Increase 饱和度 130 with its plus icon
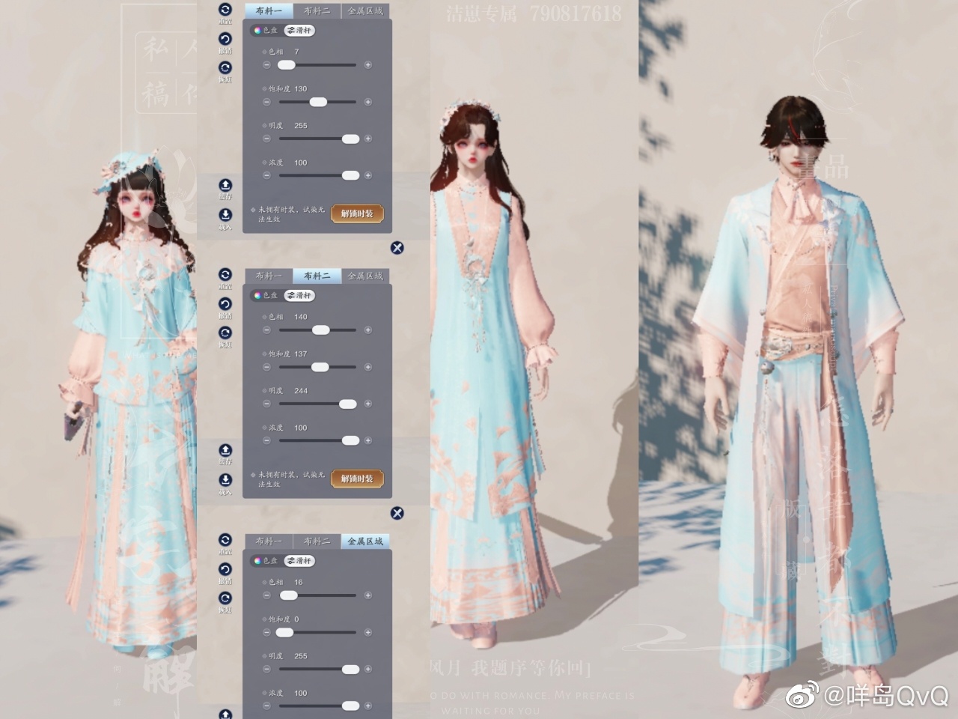 (367, 102)
